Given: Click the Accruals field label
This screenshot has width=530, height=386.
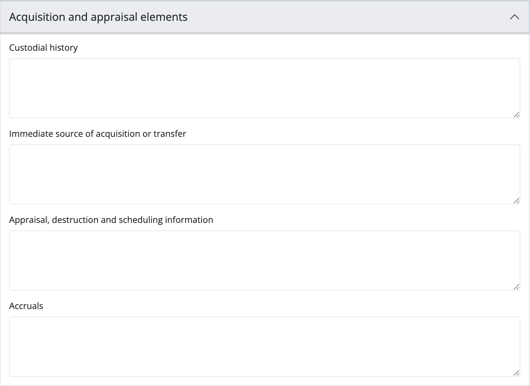Looking at the screenshot, I should 26,306.
